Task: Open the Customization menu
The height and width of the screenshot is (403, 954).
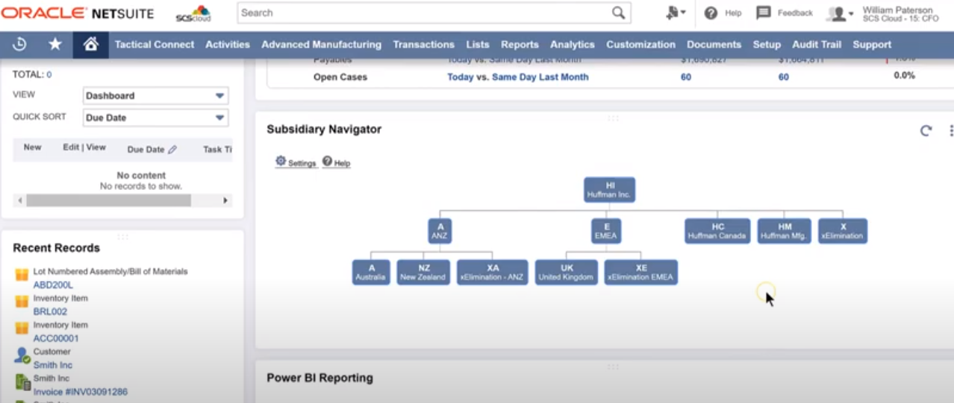Action: click(640, 45)
